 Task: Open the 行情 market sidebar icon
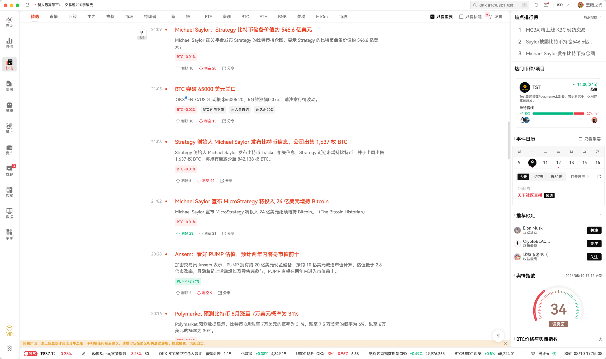(9, 43)
